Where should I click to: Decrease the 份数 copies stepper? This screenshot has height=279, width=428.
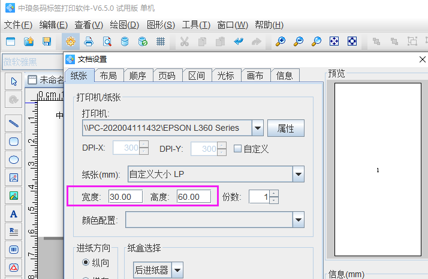click(x=274, y=200)
